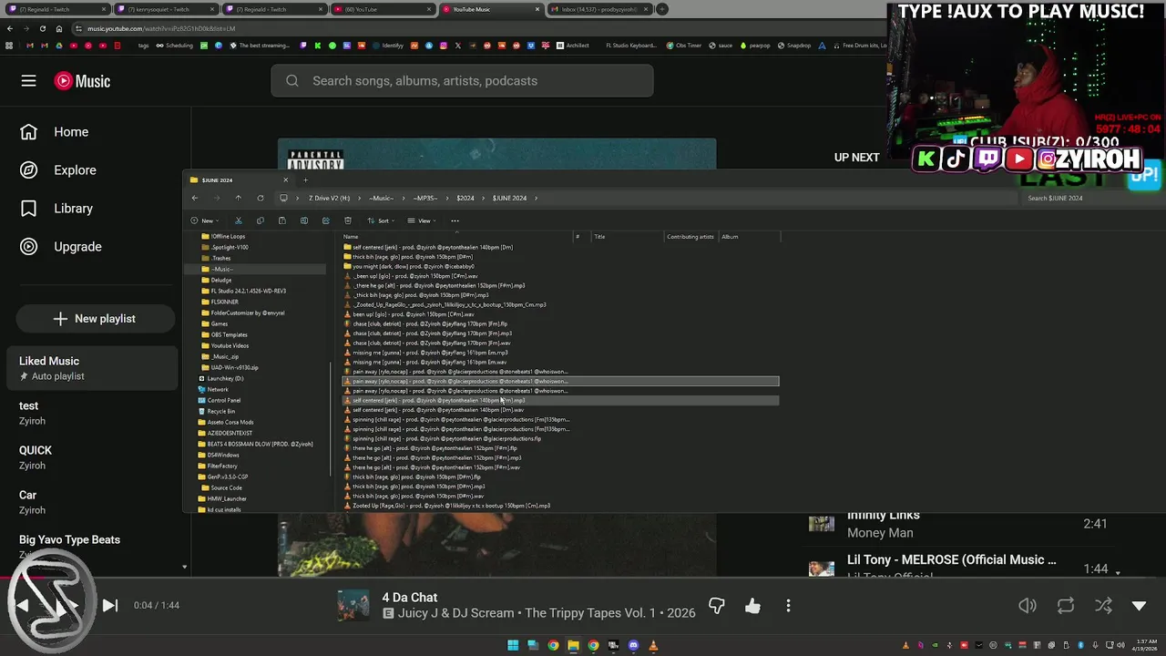Click the Contributing artists column header

click(690, 237)
